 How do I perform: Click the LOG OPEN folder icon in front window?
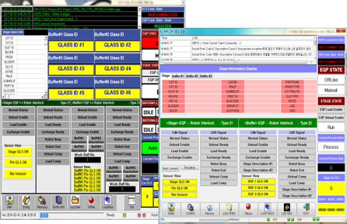229,209
